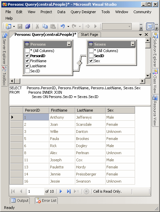Uncheck the FirstName column checkbox

coord(27,61)
